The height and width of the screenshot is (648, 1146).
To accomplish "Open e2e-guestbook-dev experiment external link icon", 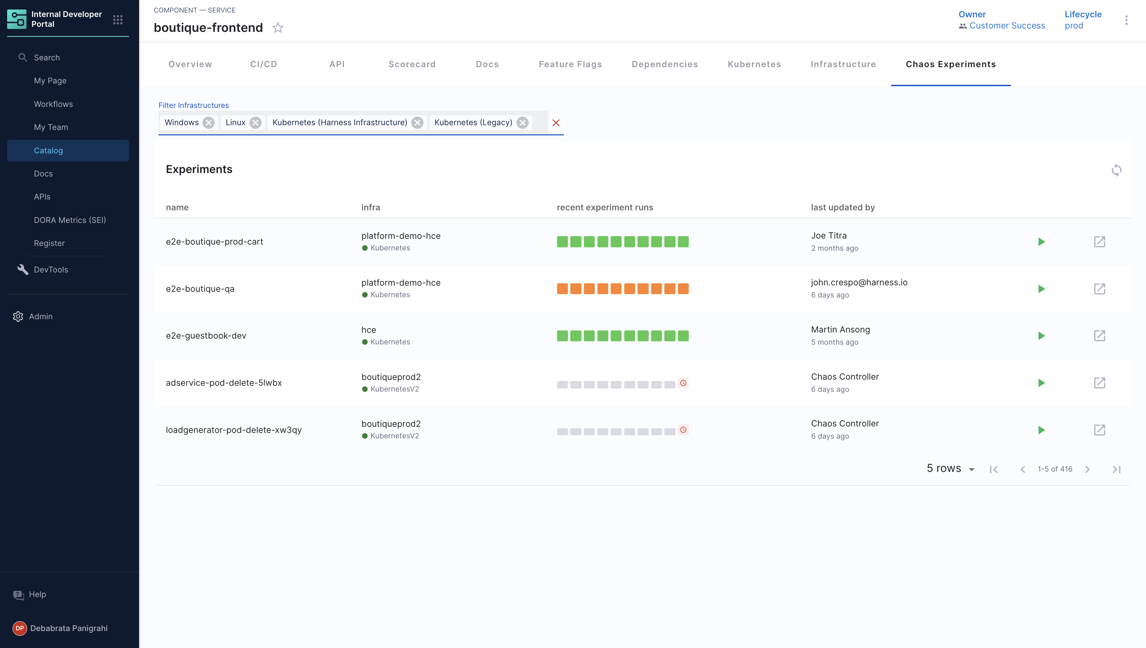I will tap(1099, 336).
